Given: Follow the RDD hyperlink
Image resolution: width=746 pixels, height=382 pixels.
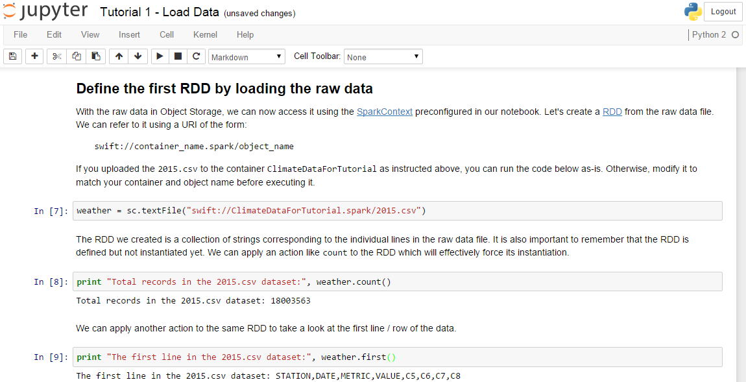Looking at the screenshot, I should [x=612, y=112].
